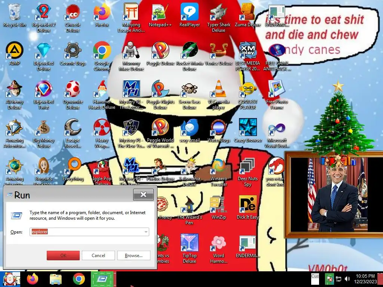Click Cancel in the Run dialog
This screenshot has width=383, height=287.
[98, 256]
